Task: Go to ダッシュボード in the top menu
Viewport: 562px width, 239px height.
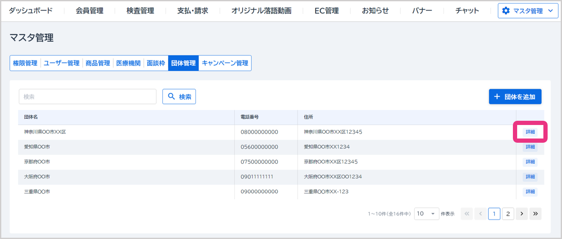Action: pos(31,11)
